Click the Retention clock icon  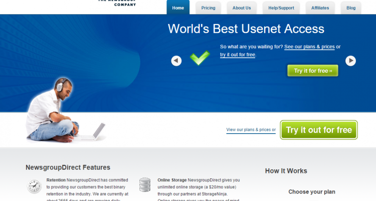(x=34, y=186)
